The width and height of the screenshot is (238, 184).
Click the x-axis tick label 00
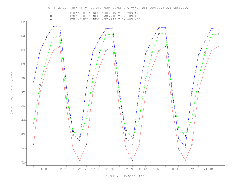34,169
